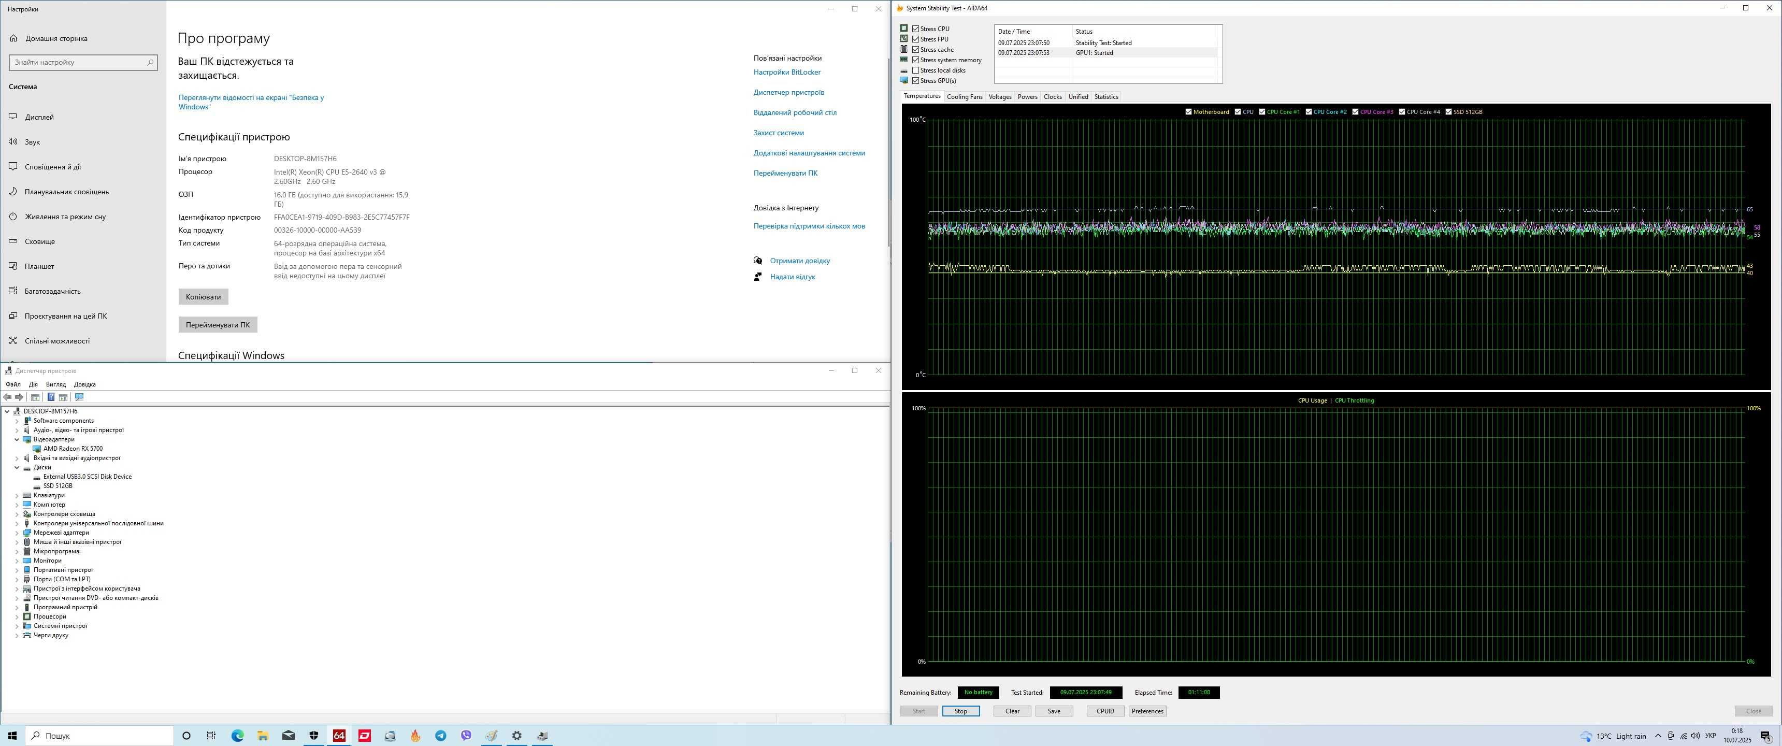Open AIDA64 from the taskbar
Screen dimensions: 1782x746
339,736
